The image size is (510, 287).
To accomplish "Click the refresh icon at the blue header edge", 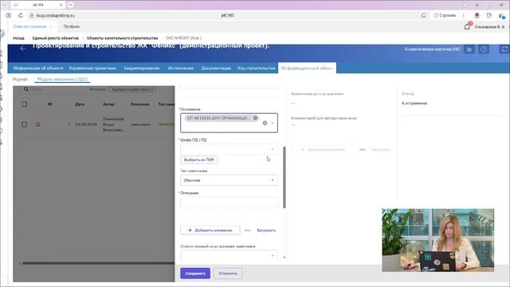I will (504, 49).
